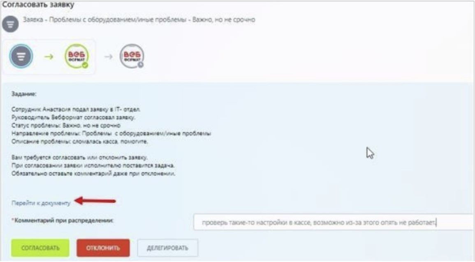
Task: Click the Статус проблемы: Важно, но не срочно line
Action: [66, 125]
